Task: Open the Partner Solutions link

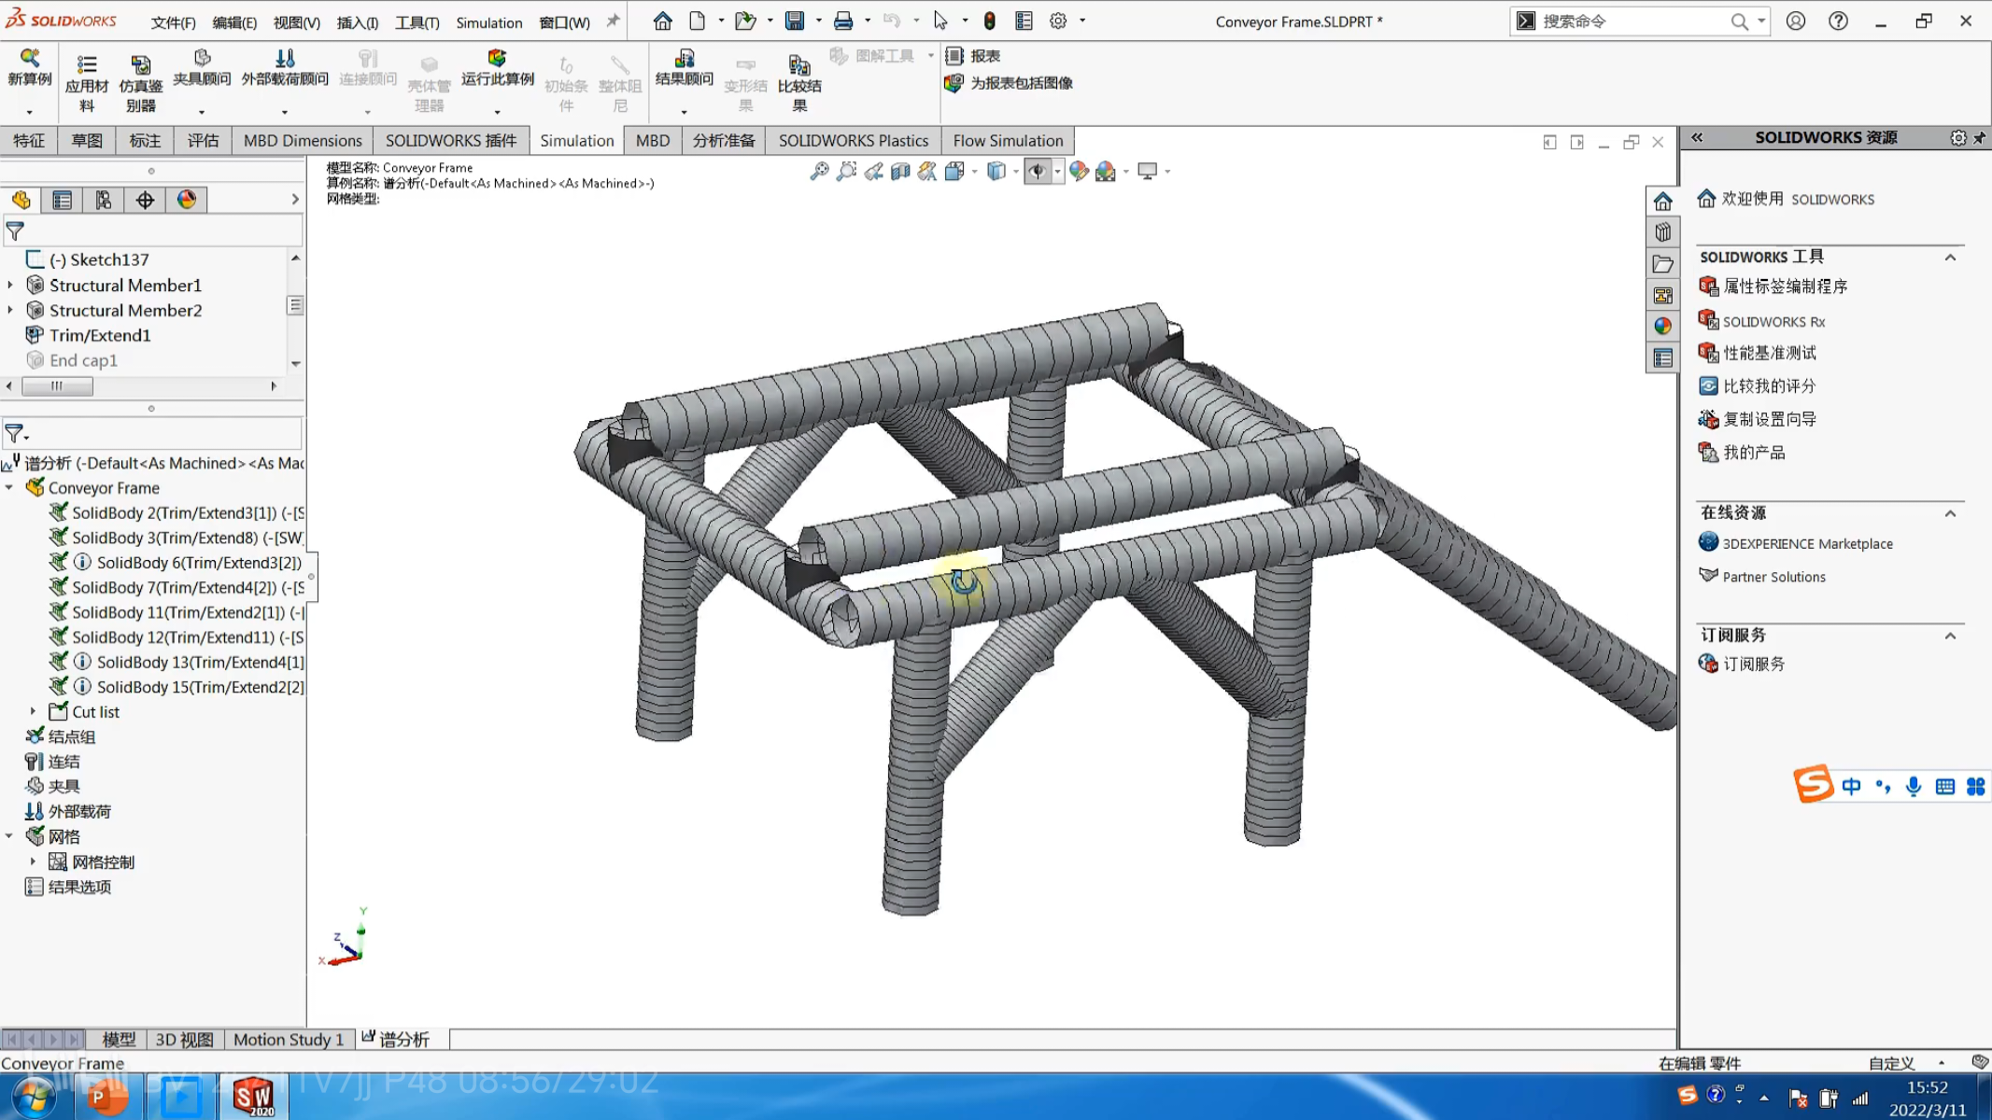Action: coord(1773,577)
